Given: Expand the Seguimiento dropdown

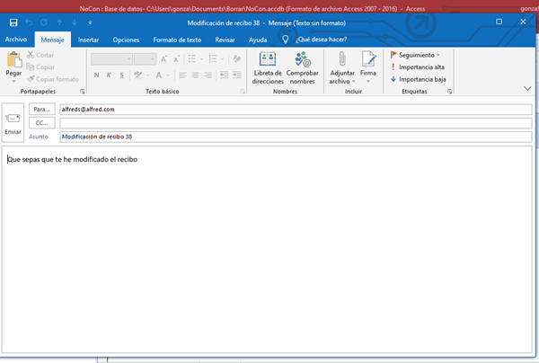Looking at the screenshot, I should tap(417, 55).
